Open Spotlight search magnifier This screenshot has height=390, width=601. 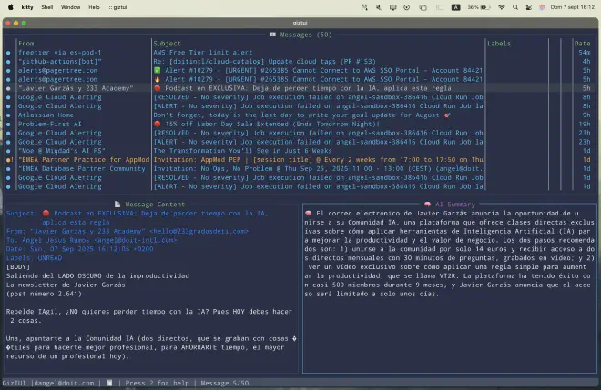point(515,7)
